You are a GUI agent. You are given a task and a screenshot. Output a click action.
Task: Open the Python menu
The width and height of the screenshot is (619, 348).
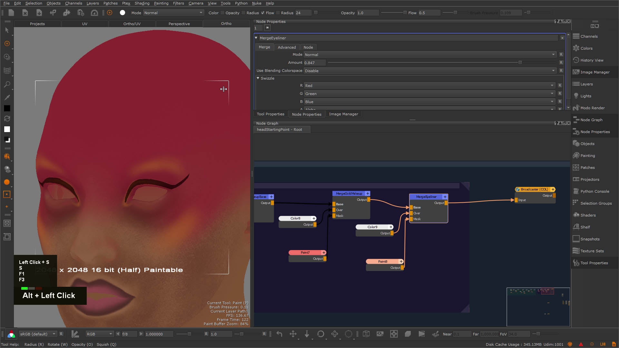pyautogui.click(x=241, y=3)
